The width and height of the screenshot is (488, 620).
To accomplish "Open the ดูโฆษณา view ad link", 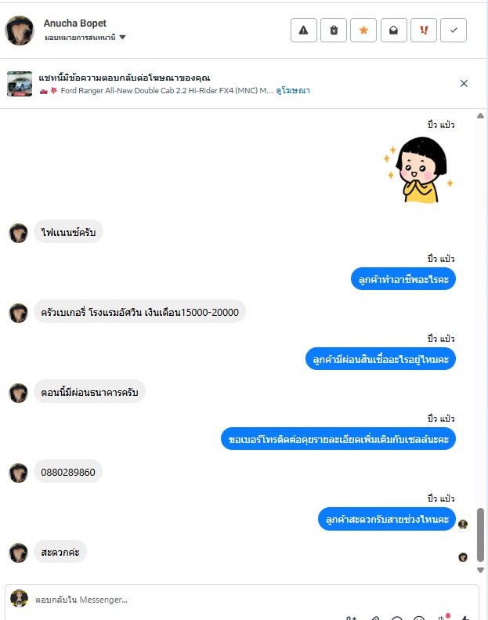I will coord(293,91).
